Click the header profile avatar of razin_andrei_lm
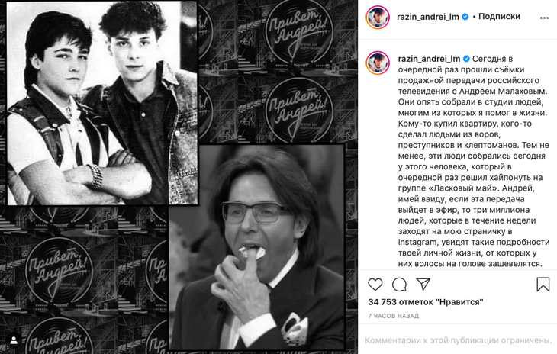This screenshot has width=557, height=354. (378, 17)
